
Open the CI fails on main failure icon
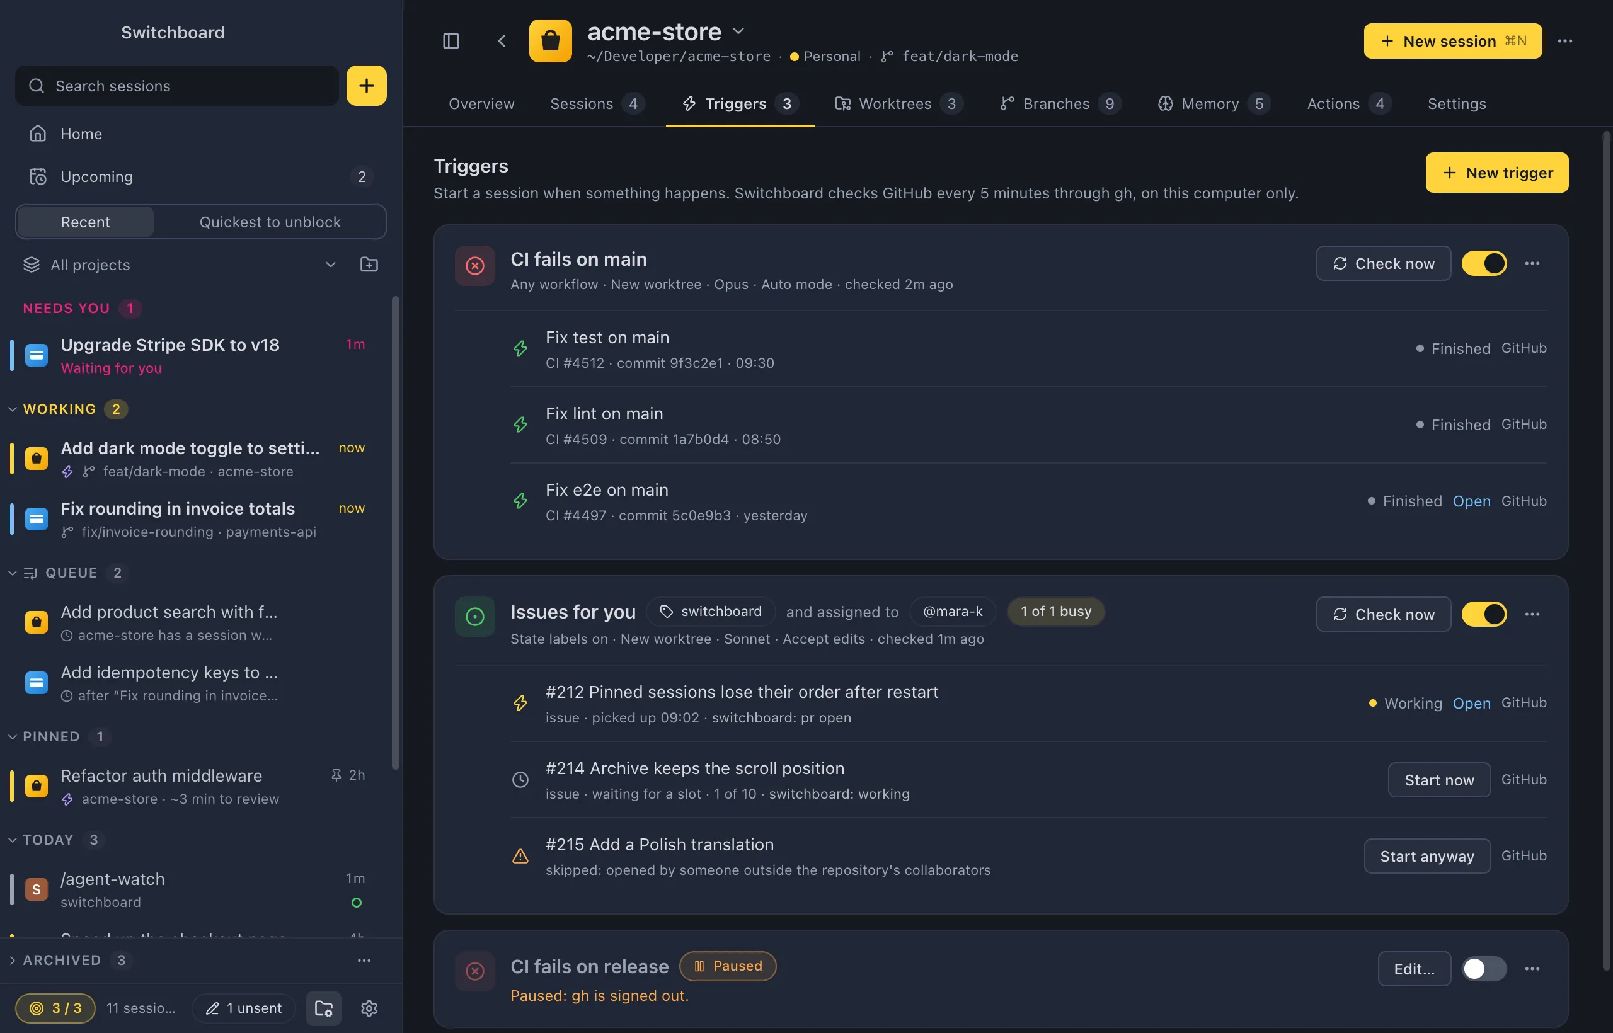tap(475, 266)
